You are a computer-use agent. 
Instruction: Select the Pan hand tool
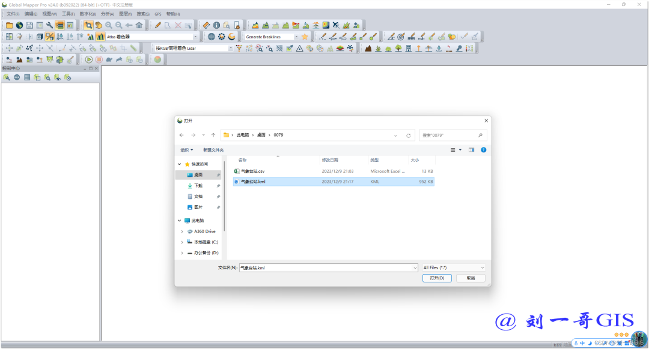(99, 25)
